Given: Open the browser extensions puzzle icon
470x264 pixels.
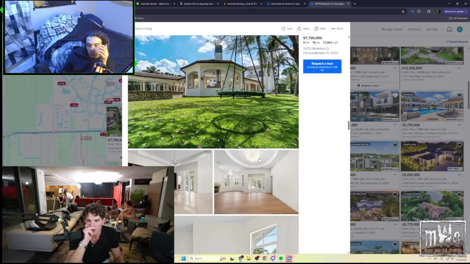Looking at the screenshot, I should (419, 11).
